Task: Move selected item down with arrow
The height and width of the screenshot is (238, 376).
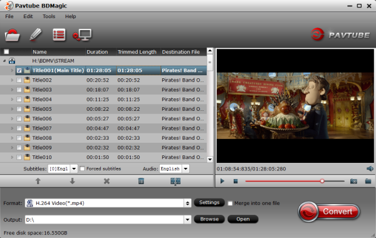Action: point(72,181)
